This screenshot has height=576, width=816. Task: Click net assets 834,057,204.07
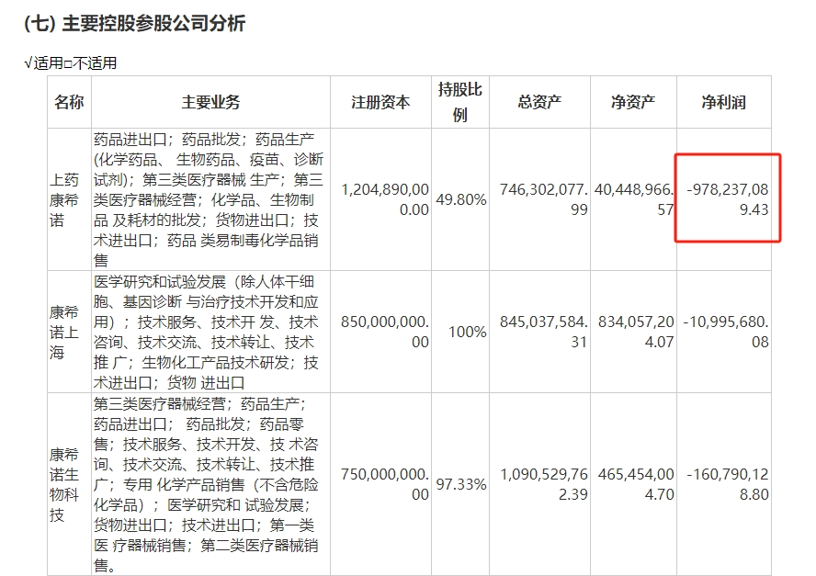(x=636, y=332)
